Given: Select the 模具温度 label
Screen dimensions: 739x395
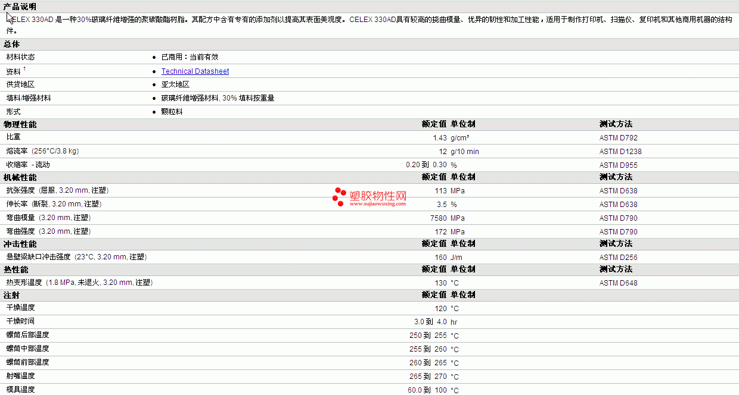Looking at the screenshot, I should [x=20, y=390].
